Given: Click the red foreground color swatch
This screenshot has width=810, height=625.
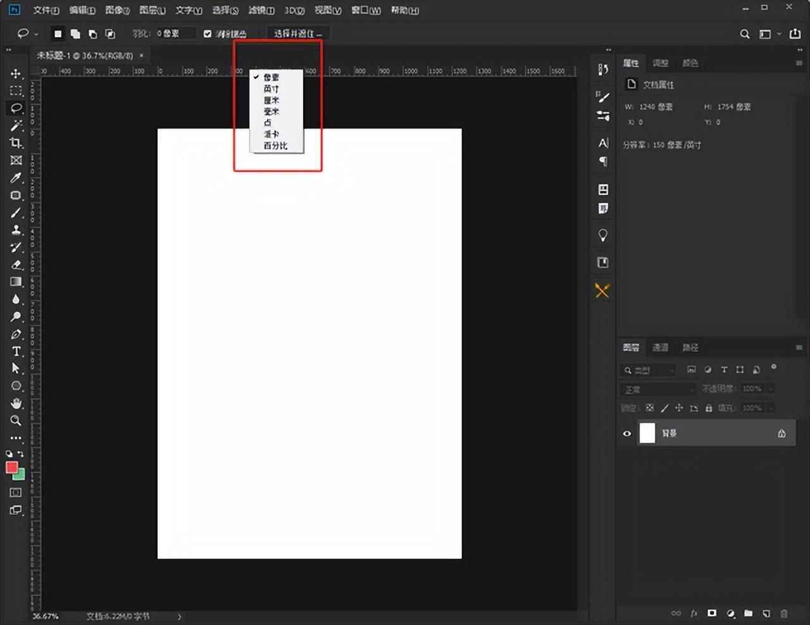Looking at the screenshot, I should coord(11,467).
